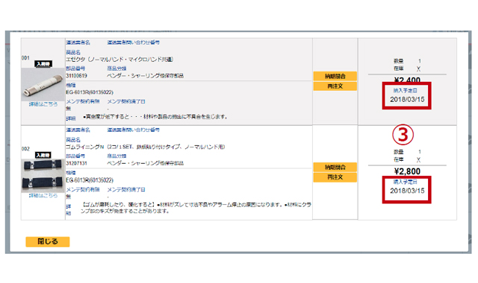Select delivery date 2018/03/15 for item 001
The width and height of the screenshot is (478, 283).
[407, 99]
